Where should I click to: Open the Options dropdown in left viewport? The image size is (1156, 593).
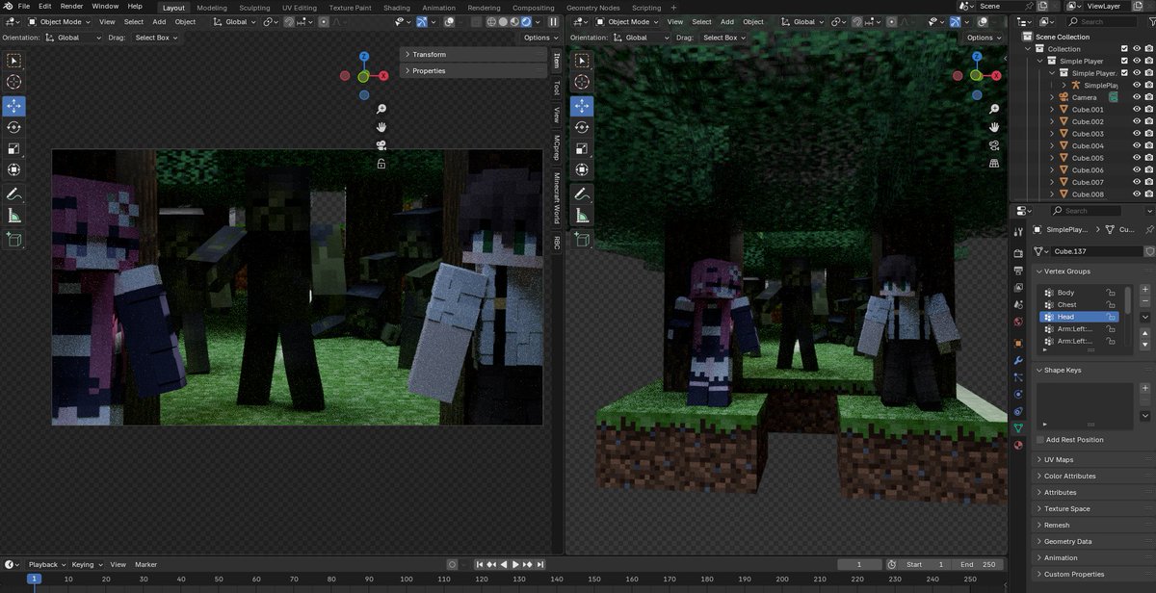(x=540, y=38)
